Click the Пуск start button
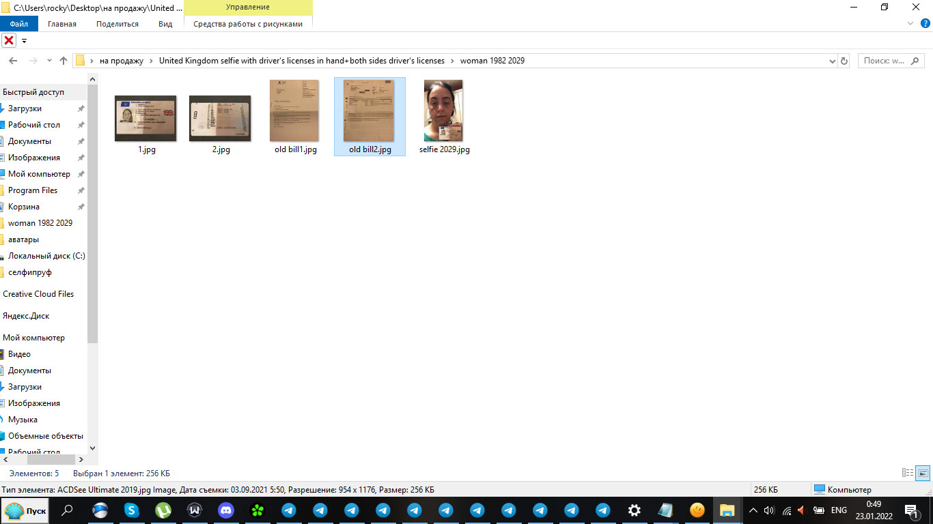Image resolution: width=933 pixels, height=524 pixels. [26, 510]
